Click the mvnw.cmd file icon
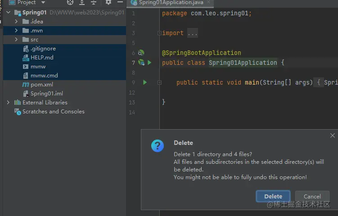This screenshot has width=338, height=216. [x=26, y=76]
